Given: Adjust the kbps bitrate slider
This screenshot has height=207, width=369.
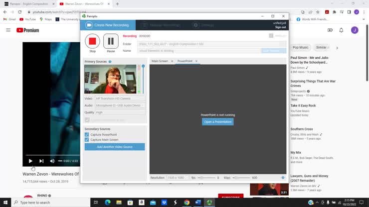Looking at the screenshot, I should coord(236,178).
